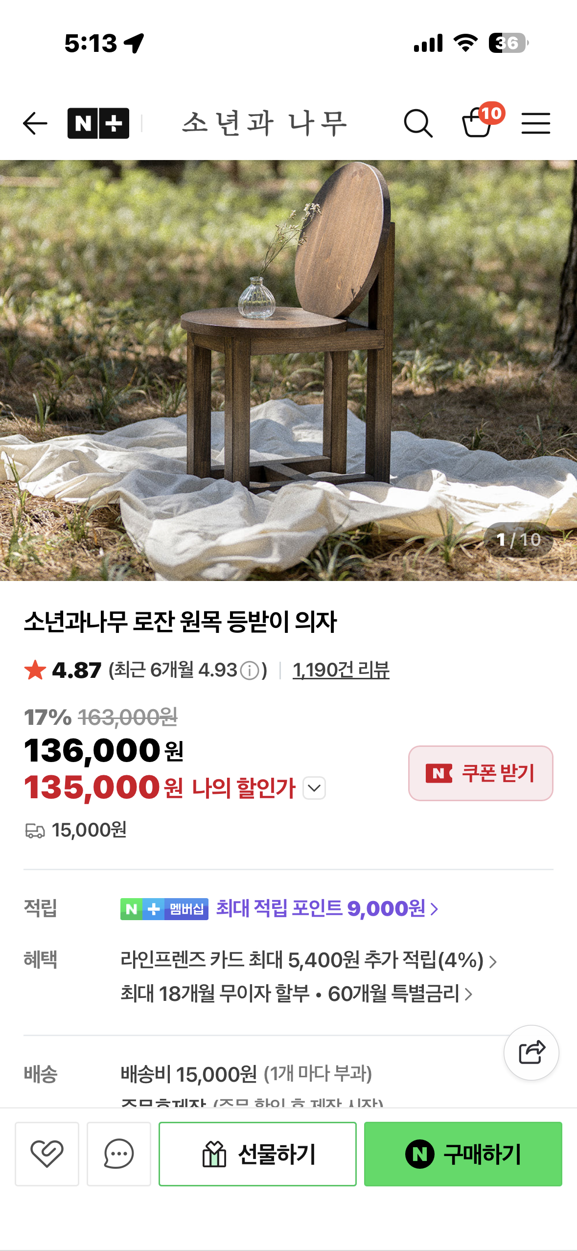Toggle the wishlist heart button

[x=47, y=1154]
